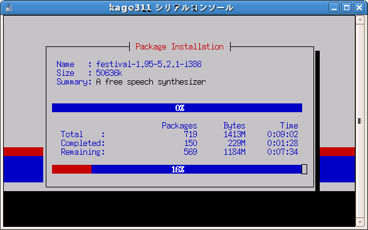Click the Time column header
The width and height of the screenshot is (368, 230).
(289, 125)
